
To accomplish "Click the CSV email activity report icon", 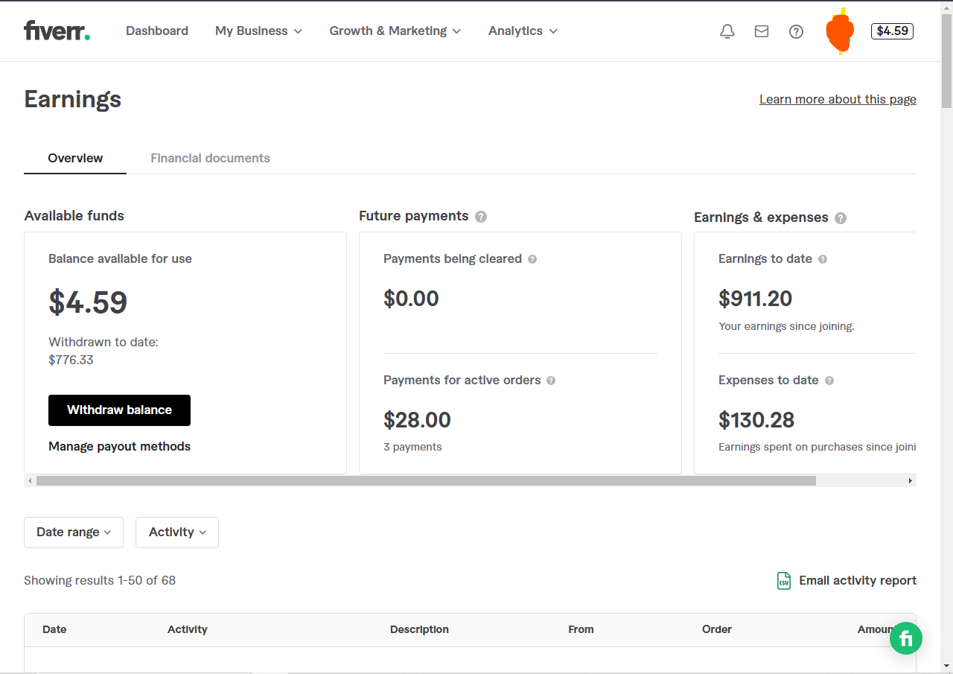I will pyautogui.click(x=783, y=581).
